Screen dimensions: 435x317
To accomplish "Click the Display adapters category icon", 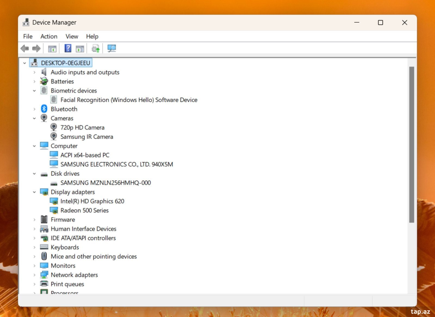I will [x=44, y=192].
